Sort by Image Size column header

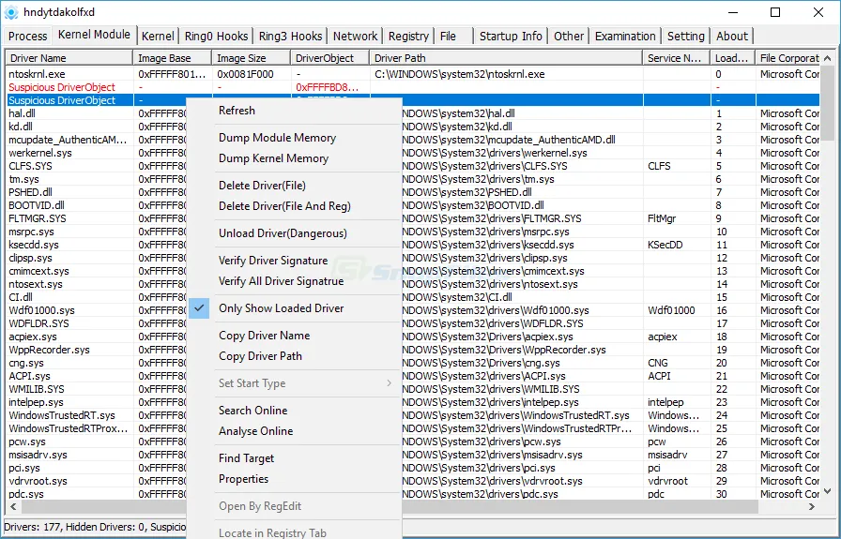[x=251, y=58]
